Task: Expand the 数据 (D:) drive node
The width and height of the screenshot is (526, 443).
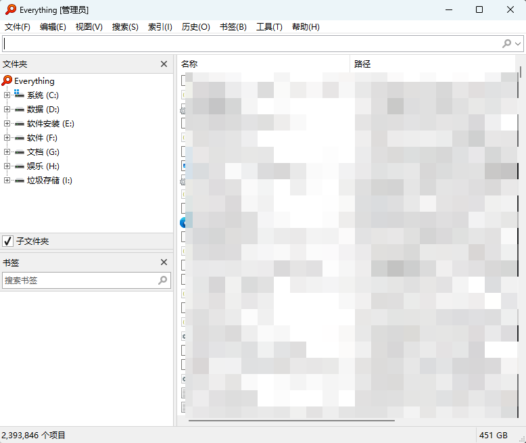Action: (7, 110)
